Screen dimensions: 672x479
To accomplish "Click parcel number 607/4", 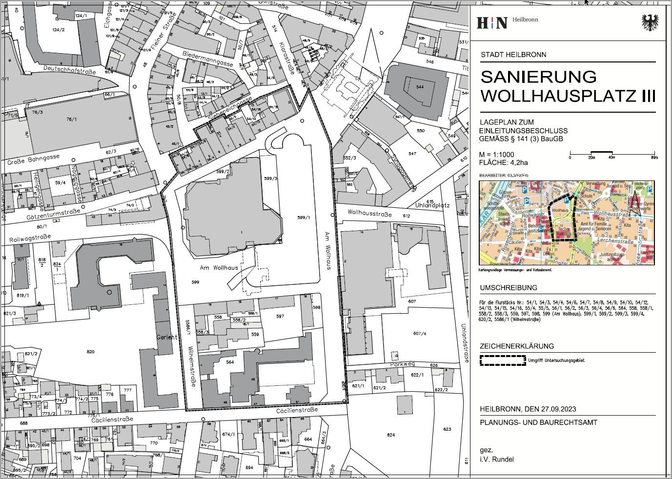I will click(420, 334).
